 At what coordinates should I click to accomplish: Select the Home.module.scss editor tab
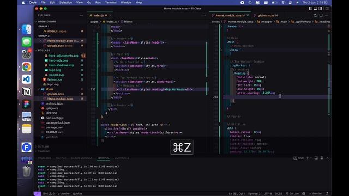(x=230, y=15)
